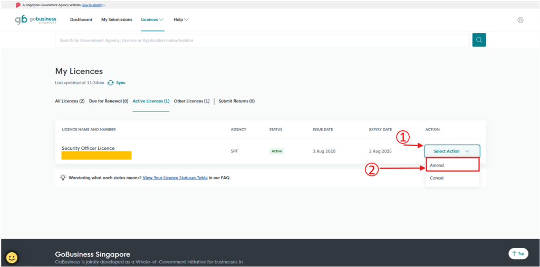Click the Top back-to-top button
Image resolution: width=540 pixels, height=267 pixels.
tap(518, 253)
